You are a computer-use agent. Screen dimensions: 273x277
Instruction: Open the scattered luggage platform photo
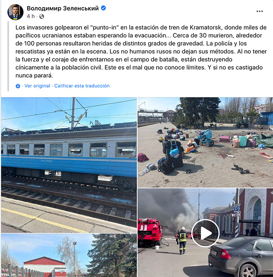(205, 142)
